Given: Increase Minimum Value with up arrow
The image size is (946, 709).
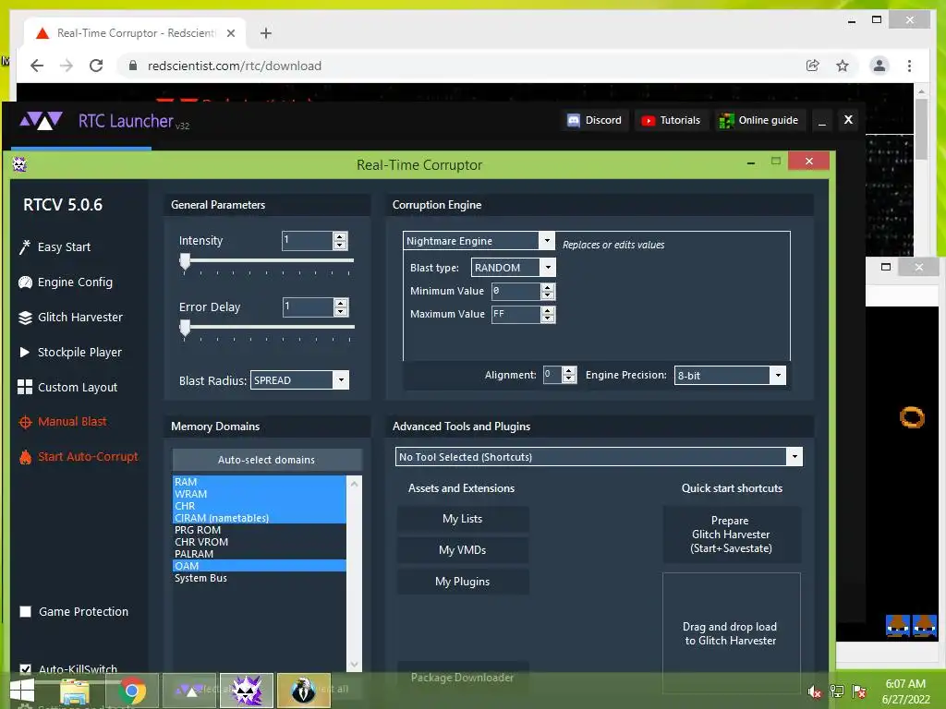Looking at the screenshot, I should (548, 287).
